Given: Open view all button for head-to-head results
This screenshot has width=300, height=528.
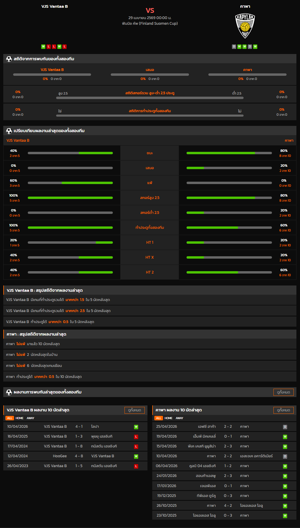Looking at the screenshot, I should pos(283,392).
